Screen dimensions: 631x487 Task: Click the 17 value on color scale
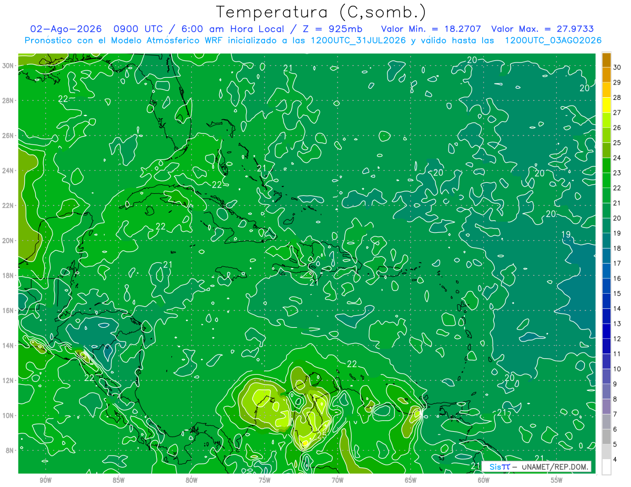(x=617, y=263)
